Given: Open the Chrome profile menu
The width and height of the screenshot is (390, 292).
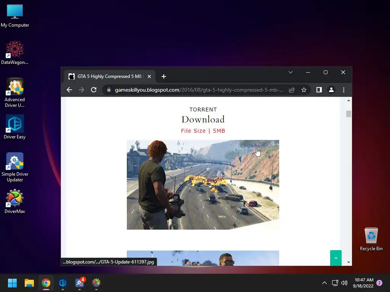Looking at the screenshot, I should click(331, 90).
